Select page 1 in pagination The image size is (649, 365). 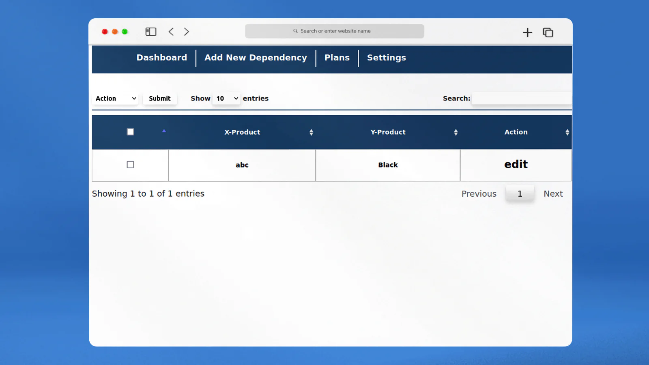(520, 193)
